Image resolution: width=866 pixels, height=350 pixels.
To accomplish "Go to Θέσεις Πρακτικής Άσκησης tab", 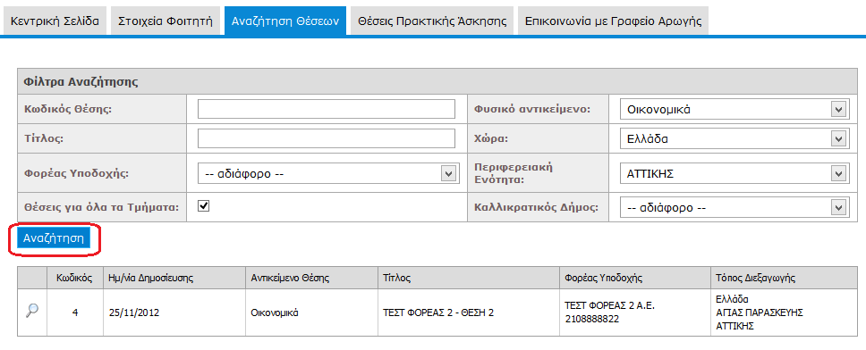I will pos(432,21).
